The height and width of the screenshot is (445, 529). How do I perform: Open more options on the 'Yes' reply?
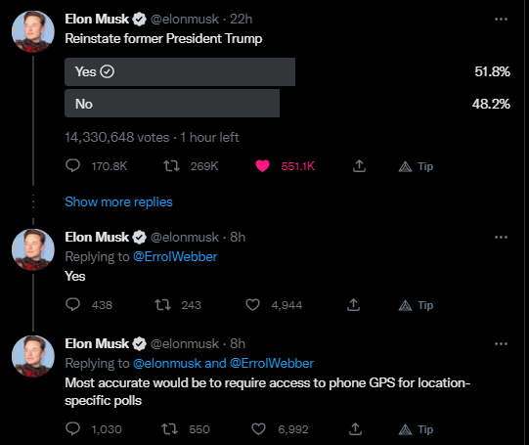pyautogui.click(x=501, y=238)
